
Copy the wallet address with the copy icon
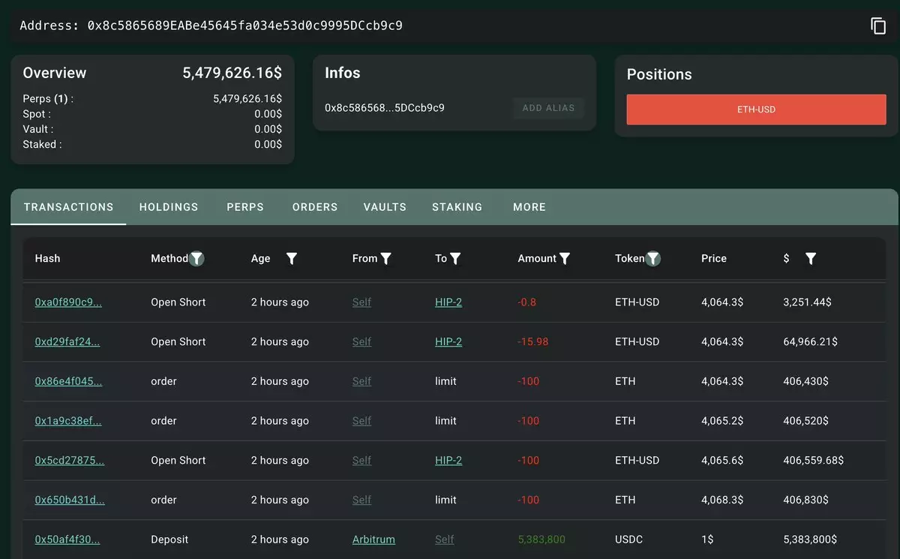tap(877, 26)
